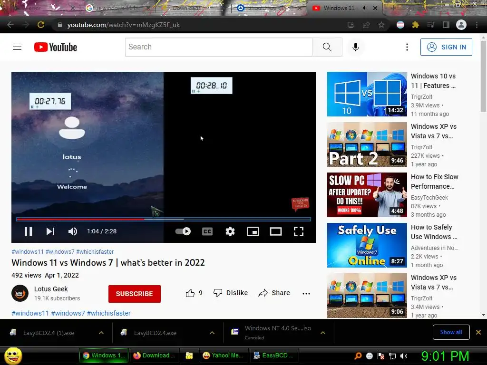Screen dimensions: 487x365
Task: Focus the YouTube search field
Action: pyautogui.click(x=219, y=47)
